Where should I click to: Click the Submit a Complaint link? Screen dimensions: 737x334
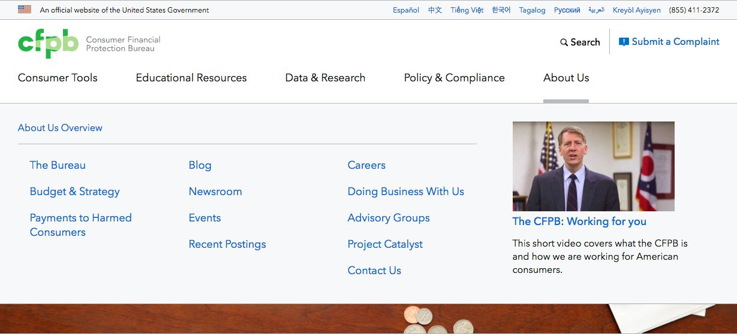click(x=669, y=42)
